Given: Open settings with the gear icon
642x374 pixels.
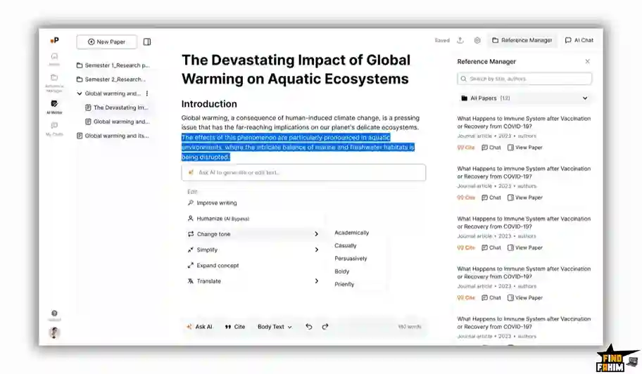Looking at the screenshot, I should click(x=477, y=41).
